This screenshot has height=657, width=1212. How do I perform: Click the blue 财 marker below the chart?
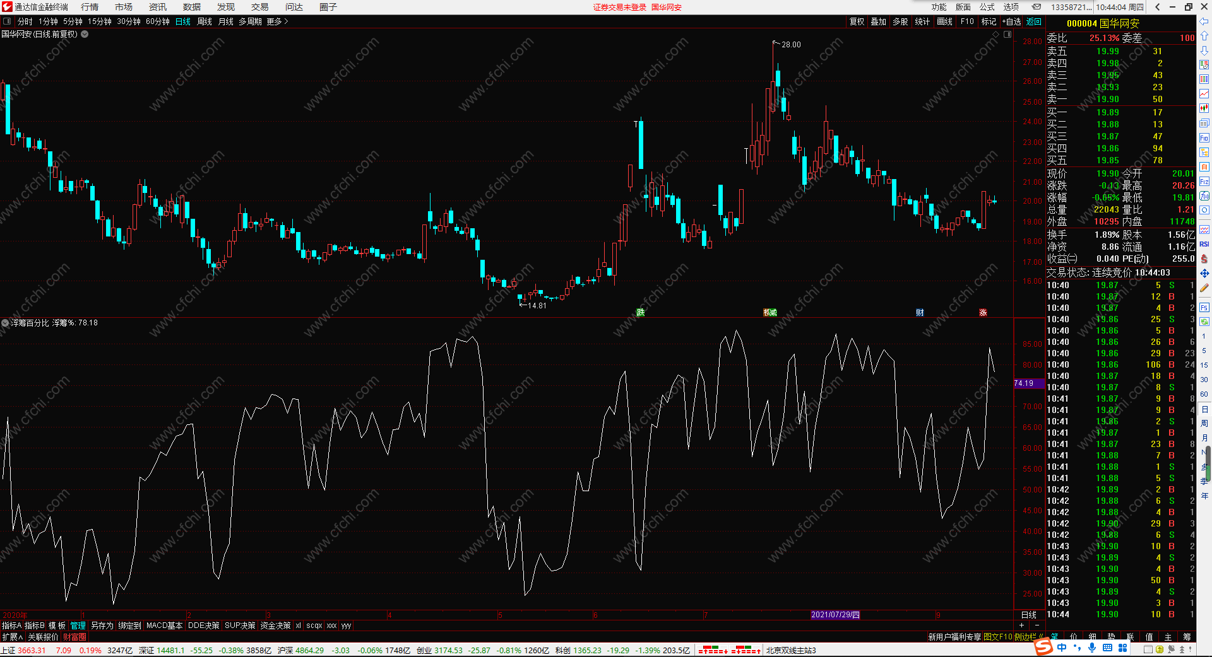pyautogui.click(x=920, y=313)
